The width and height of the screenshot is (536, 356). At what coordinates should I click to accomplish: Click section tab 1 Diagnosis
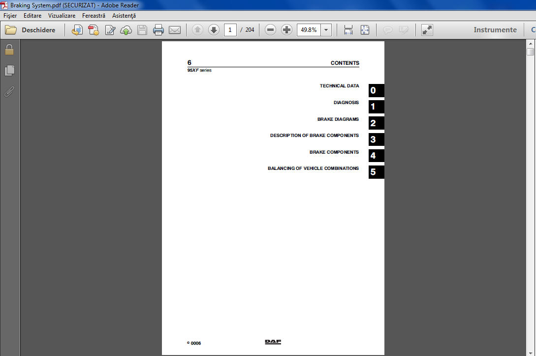(x=377, y=107)
